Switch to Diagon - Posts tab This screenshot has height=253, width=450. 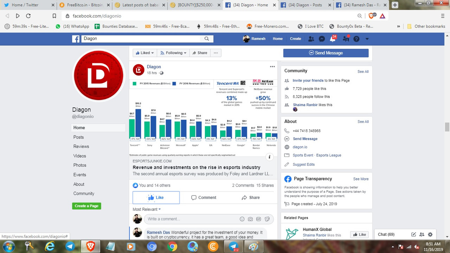305,5
